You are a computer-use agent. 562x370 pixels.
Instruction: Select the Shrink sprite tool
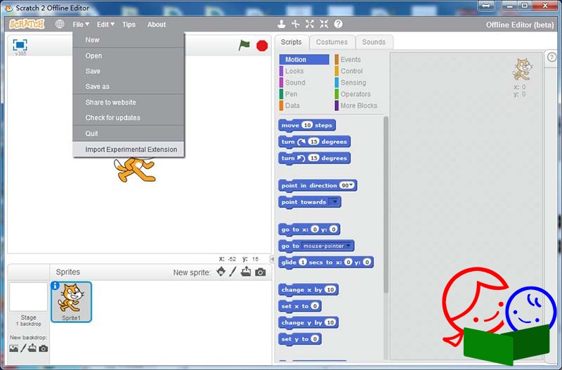coord(324,24)
